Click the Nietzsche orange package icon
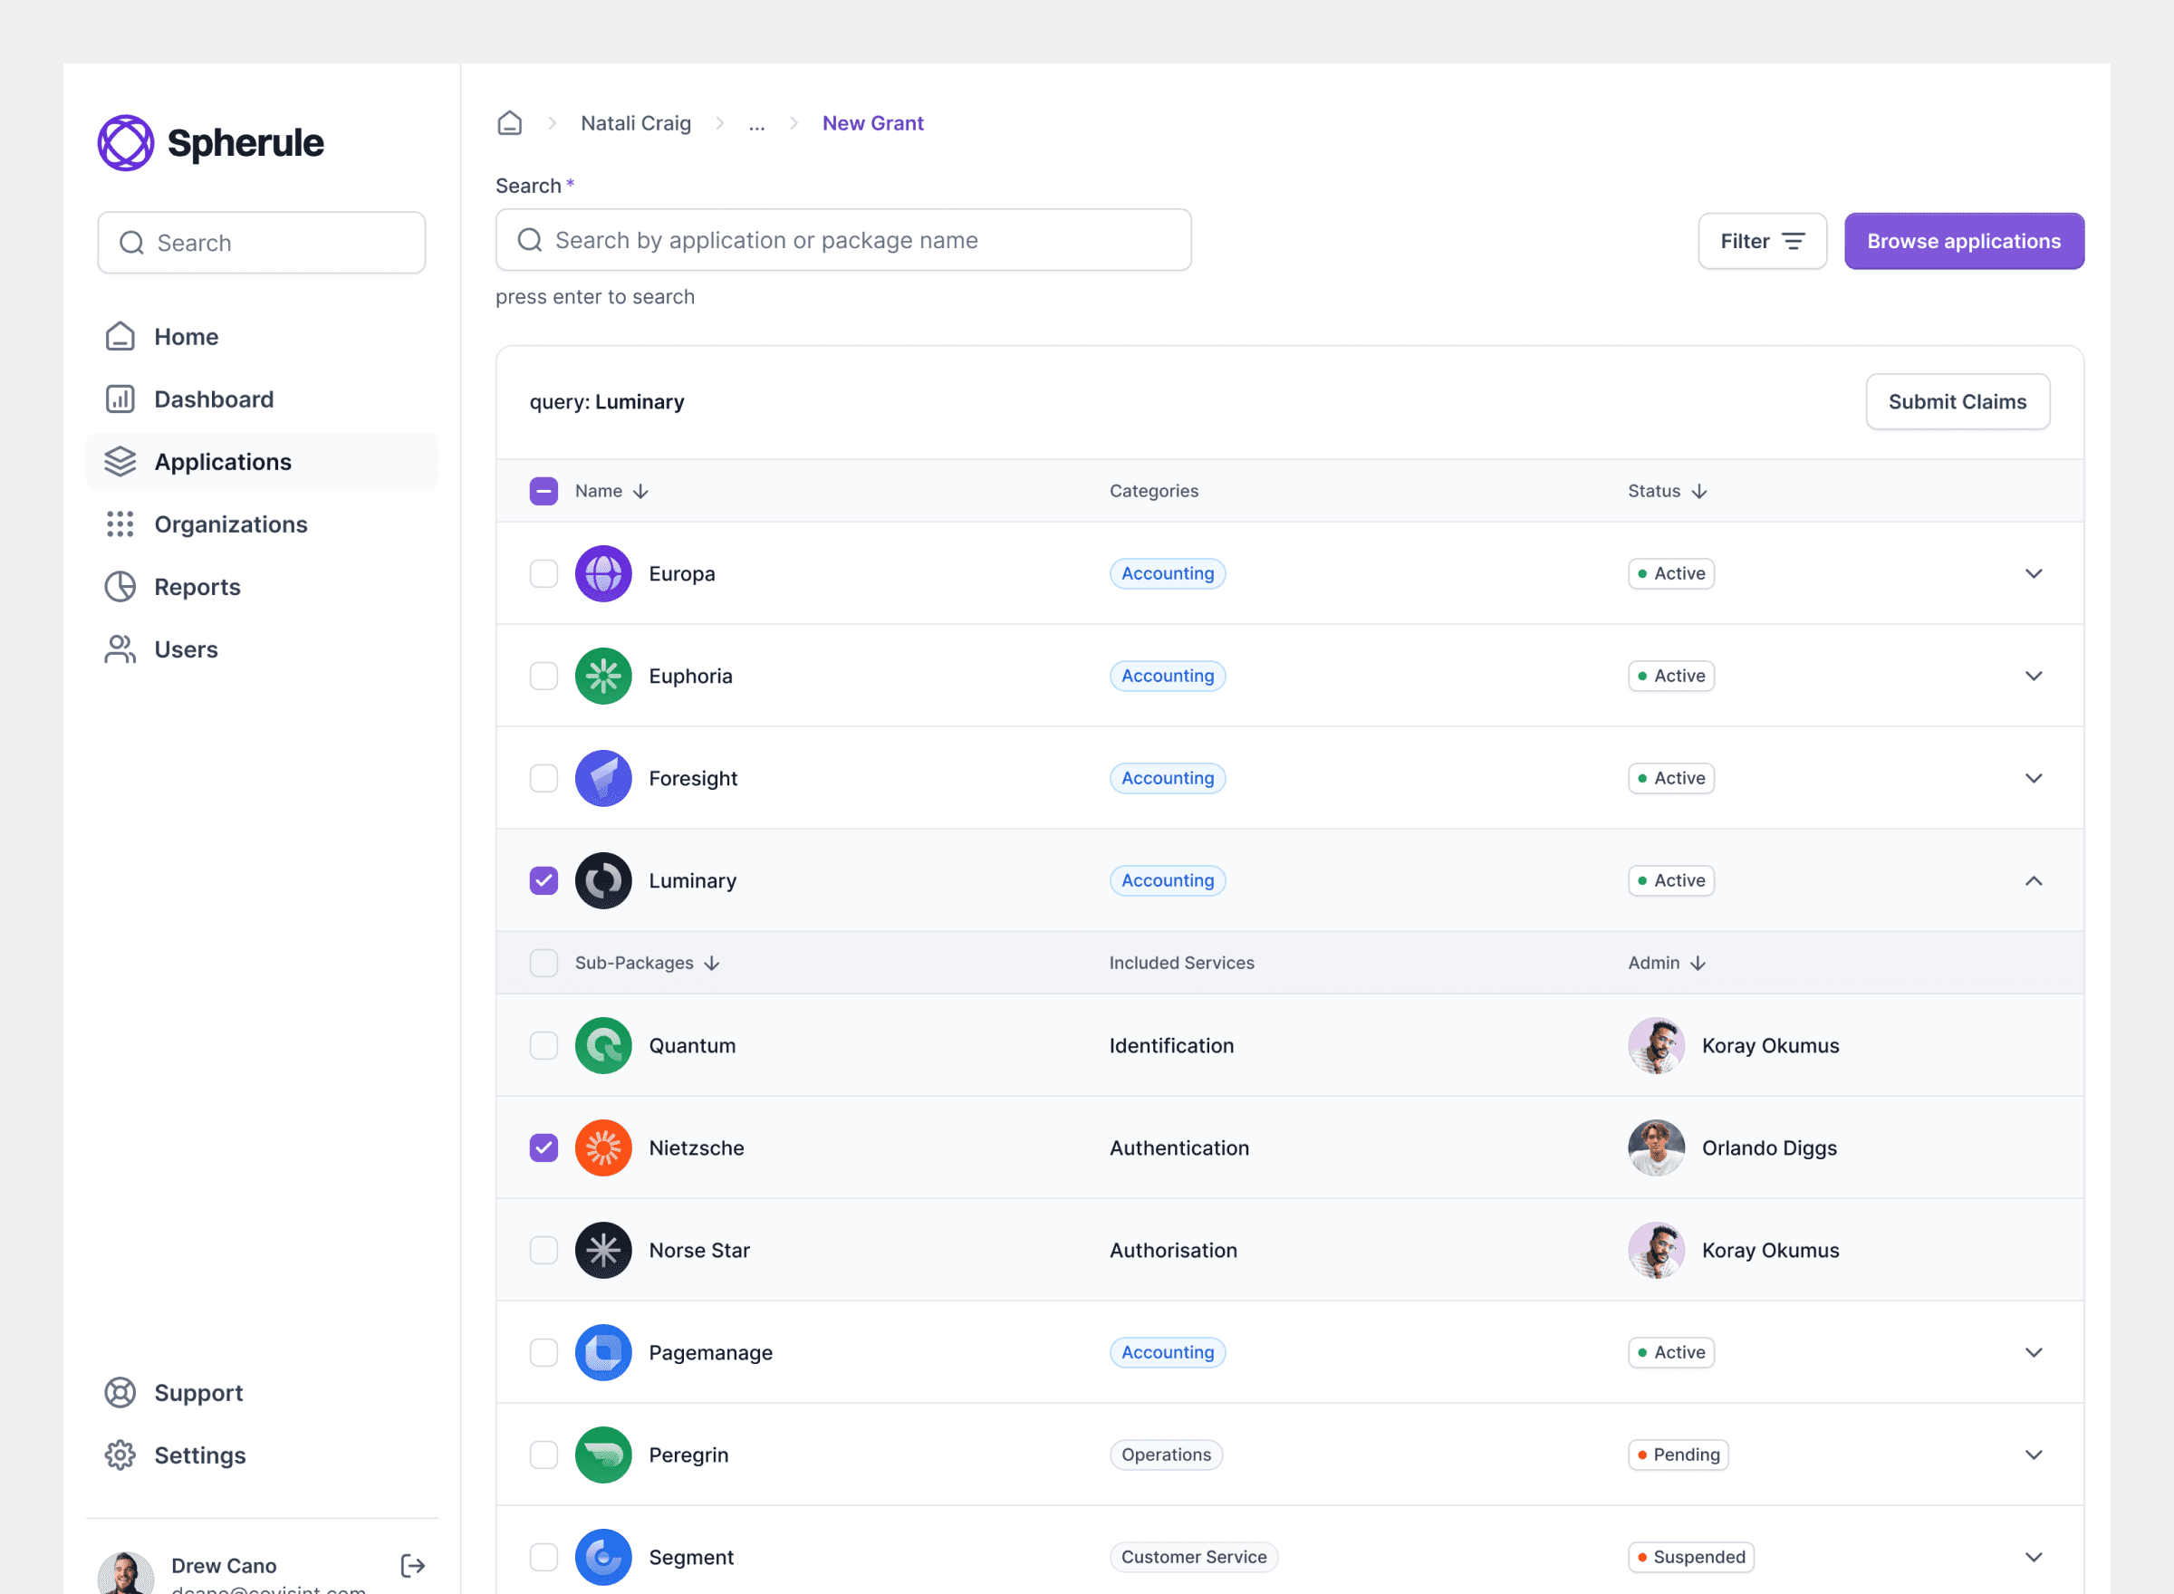Screen dimensions: 2174x1594 [x=603, y=1148]
